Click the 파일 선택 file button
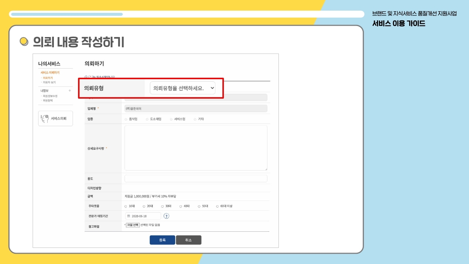The image size is (469, 264). click(x=133, y=225)
